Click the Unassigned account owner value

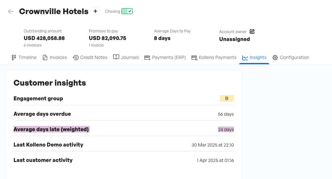pyautogui.click(x=235, y=39)
